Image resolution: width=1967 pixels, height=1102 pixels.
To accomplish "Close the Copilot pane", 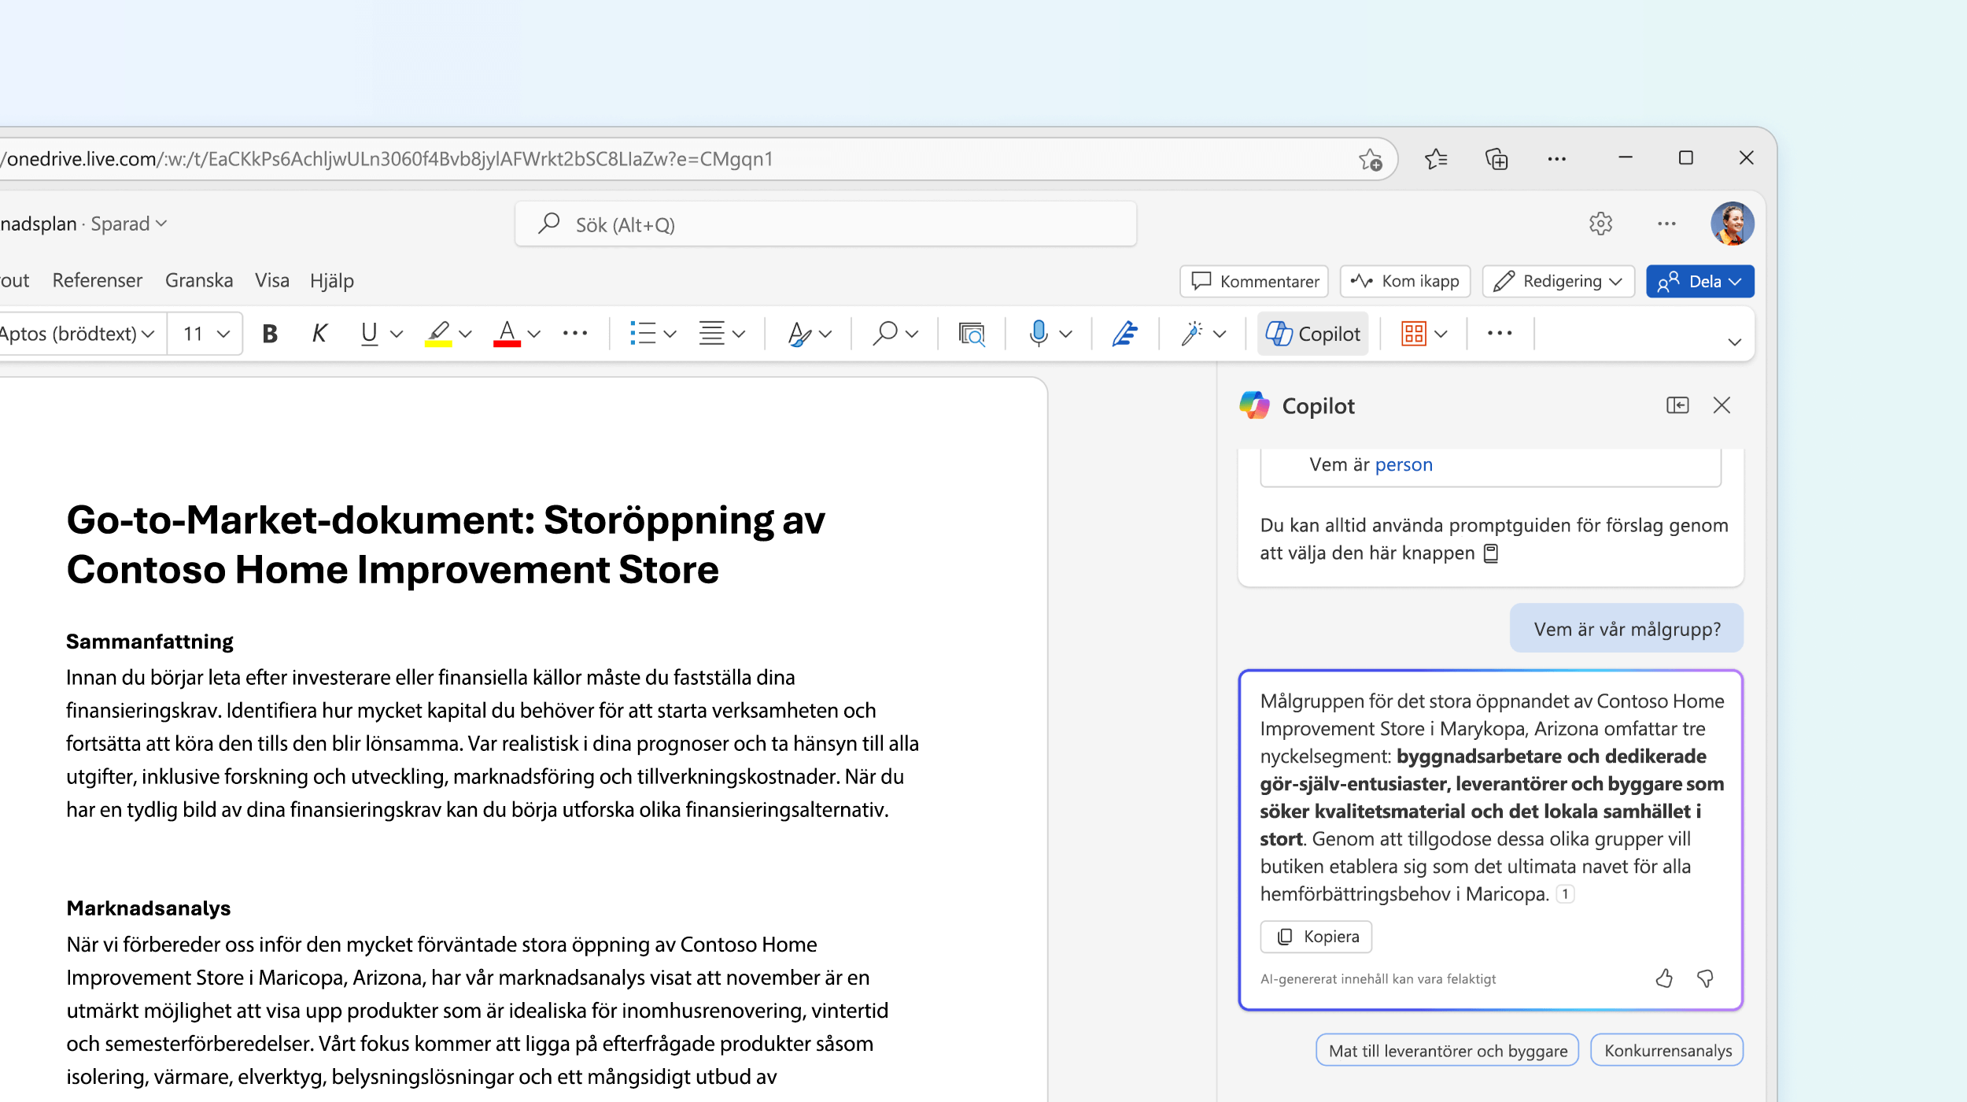I will (x=1722, y=405).
